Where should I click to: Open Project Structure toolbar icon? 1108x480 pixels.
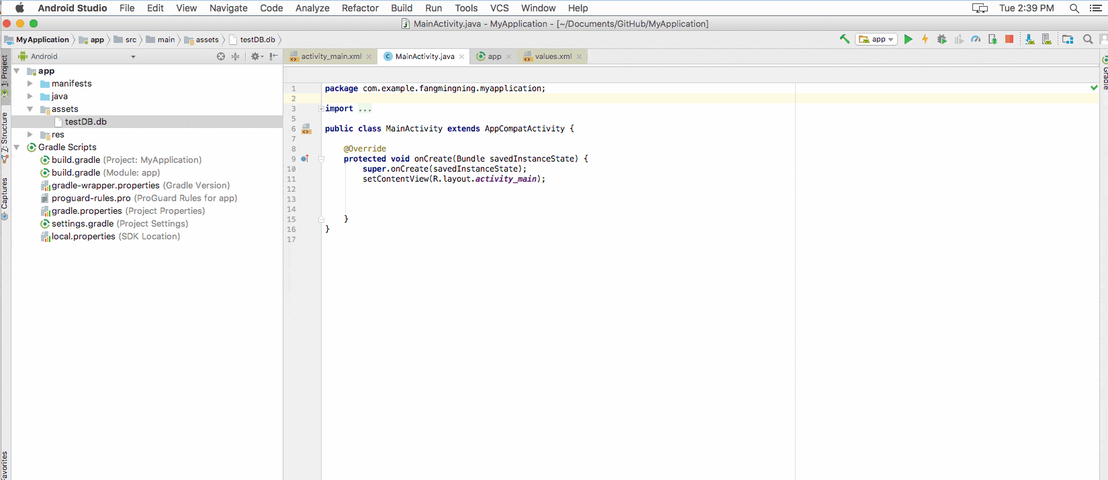1068,40
